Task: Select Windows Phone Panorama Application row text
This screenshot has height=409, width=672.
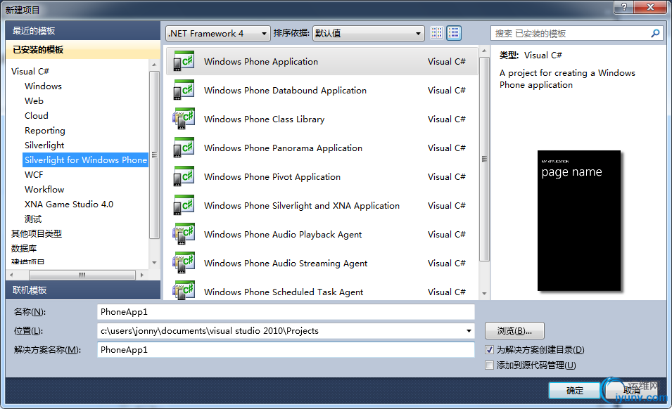Action: point(284,148)
